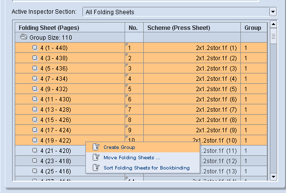Click the Sort Folding Sheets for Bookbinding icon

pyautogui.click(x=96, y=168)
